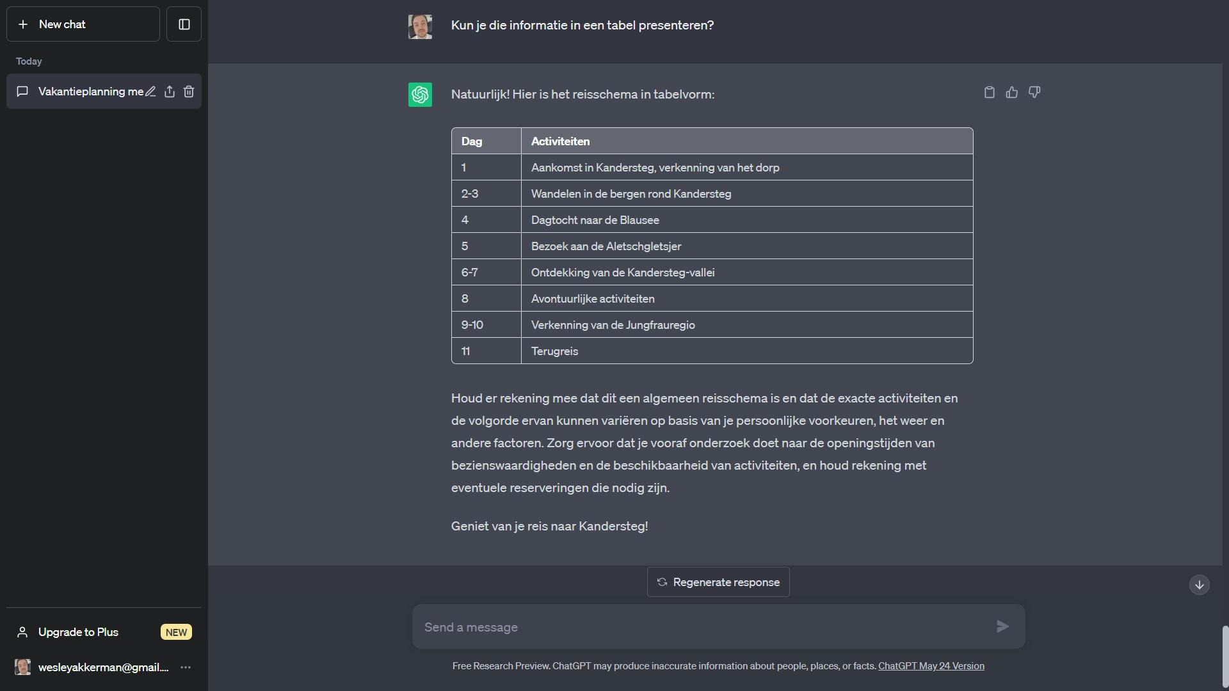Rename the Vakantieplanning chat with pencil icon
Screen dimensions: 1229x691
150,91
